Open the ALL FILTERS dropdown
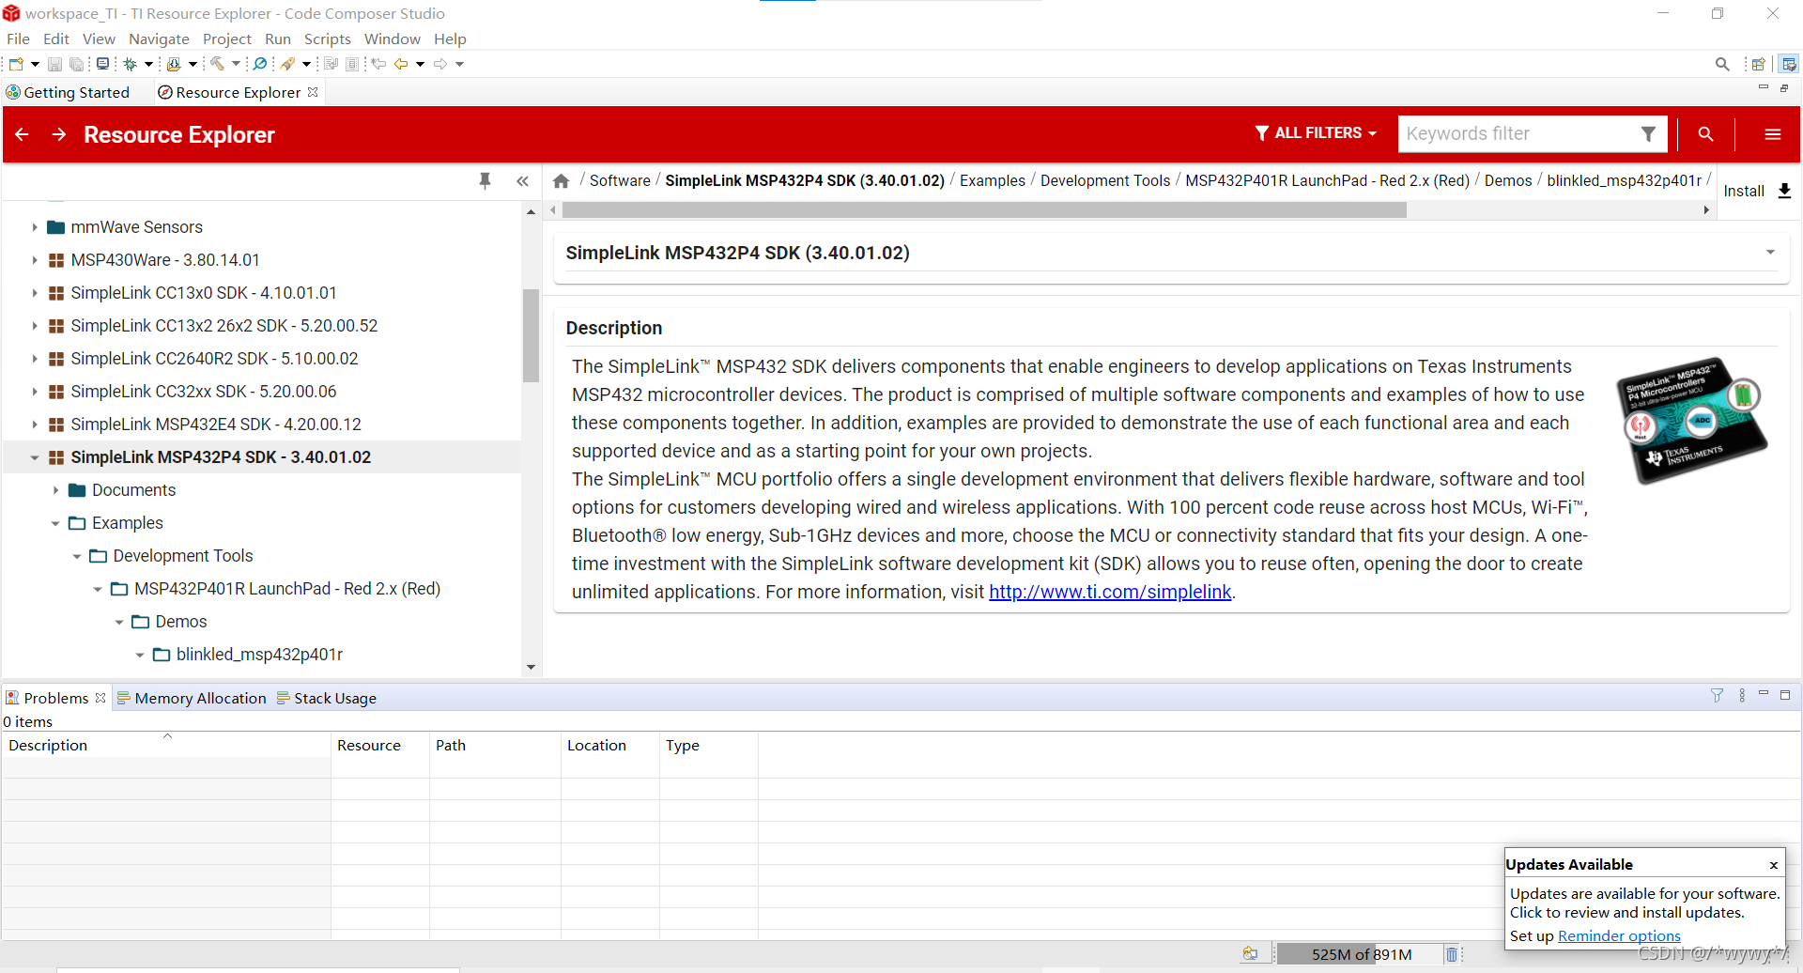This screenshot has width=1803, height=973. pos(1316,133)
